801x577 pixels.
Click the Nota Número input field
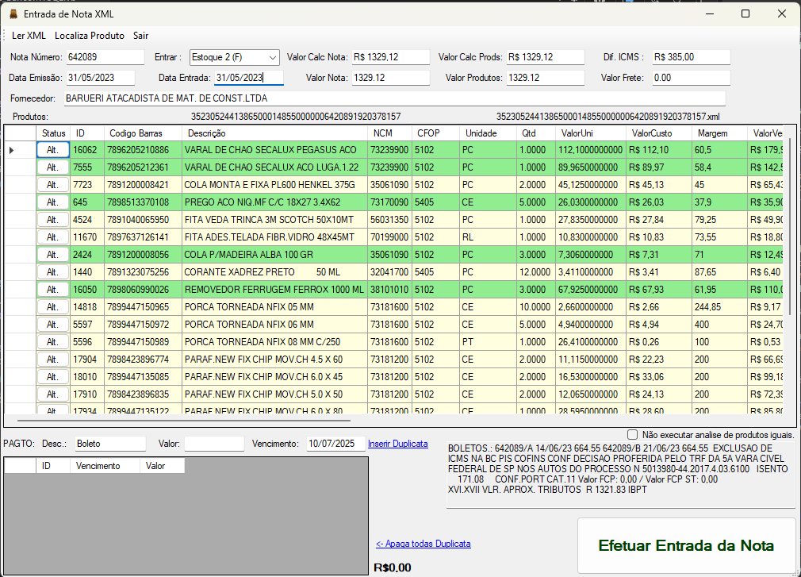pos(105,57)
